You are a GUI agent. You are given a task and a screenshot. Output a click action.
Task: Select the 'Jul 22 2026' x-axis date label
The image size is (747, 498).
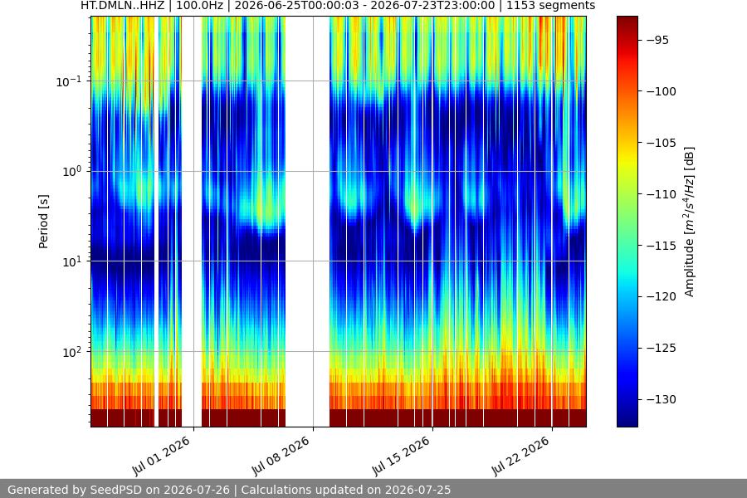(520, 456)
